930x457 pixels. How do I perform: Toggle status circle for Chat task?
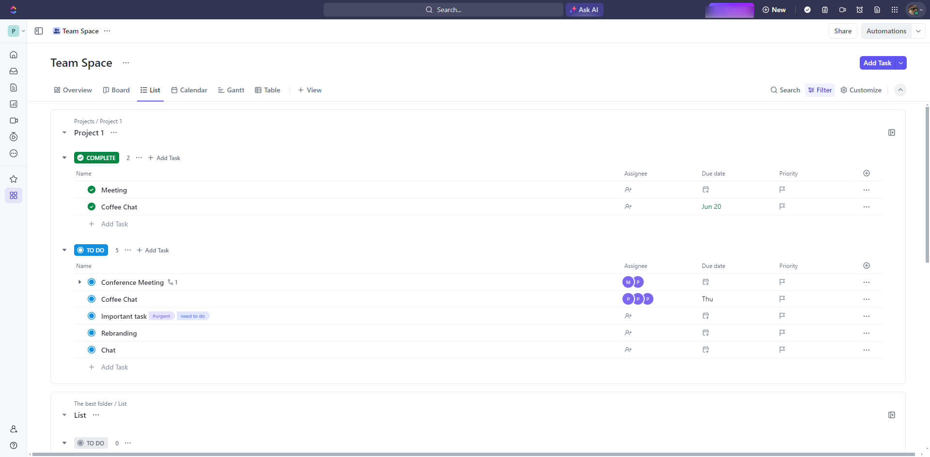(92, 350)
